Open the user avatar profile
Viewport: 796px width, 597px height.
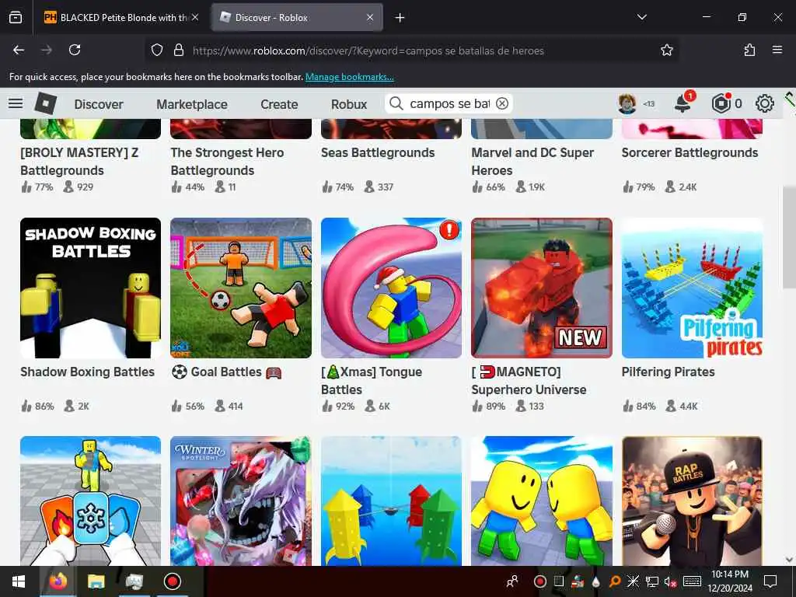click(627, 103)
